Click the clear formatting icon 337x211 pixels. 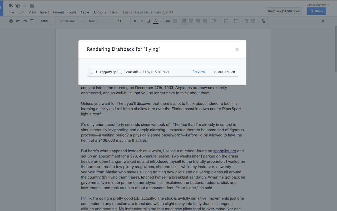pyautogui.click(x=263, y=21)
